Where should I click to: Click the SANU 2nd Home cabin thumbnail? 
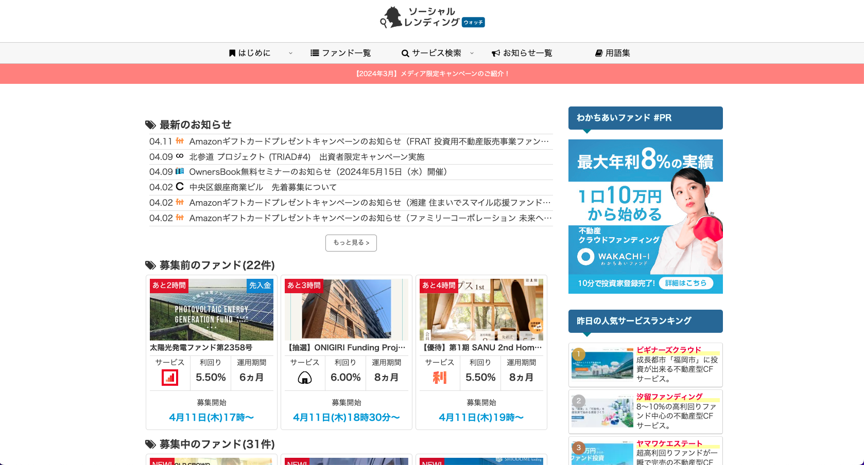click(x=481, y=310)
